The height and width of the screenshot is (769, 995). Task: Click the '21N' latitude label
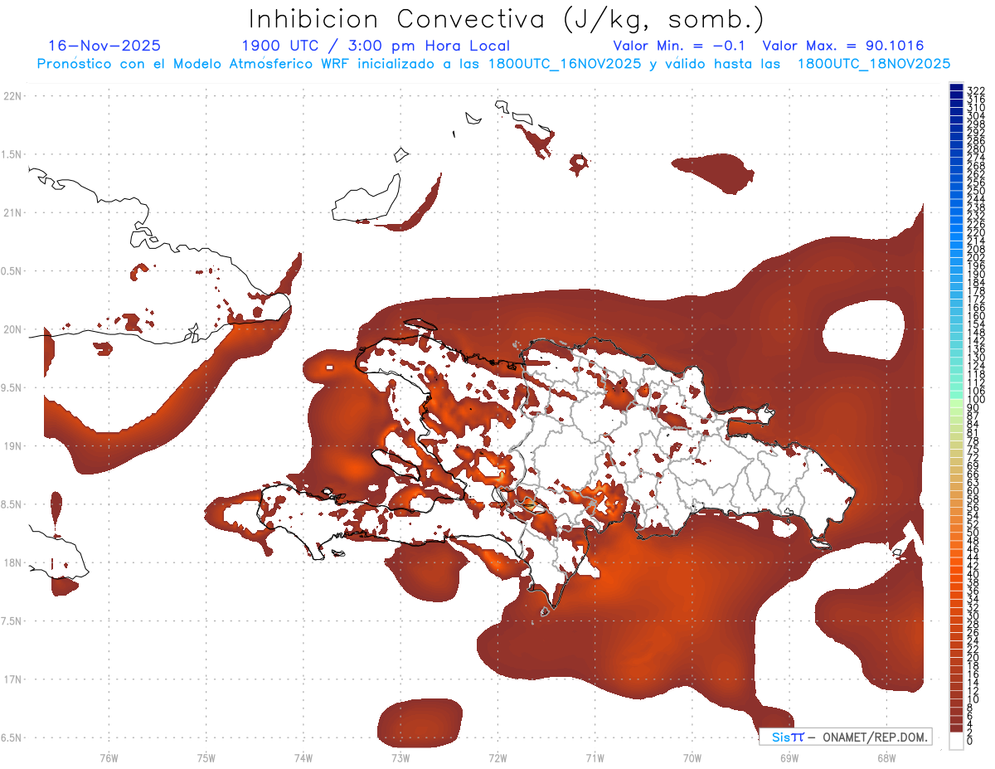(13, 213)
